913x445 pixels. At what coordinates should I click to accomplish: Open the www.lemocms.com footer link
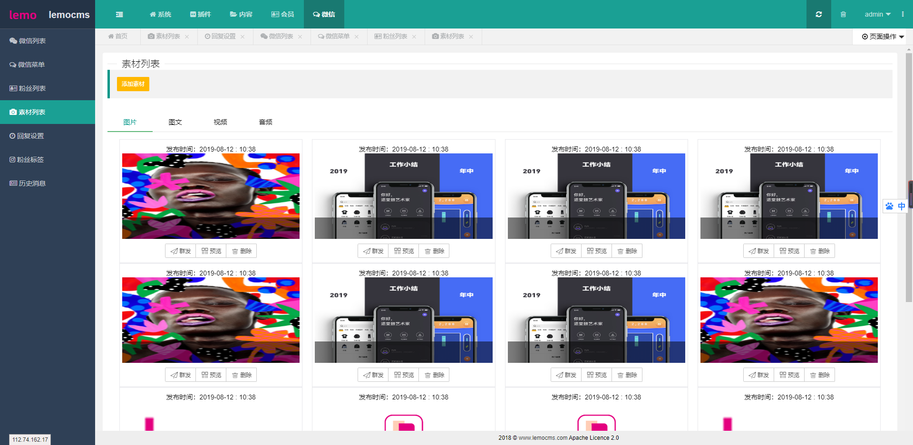542,438
